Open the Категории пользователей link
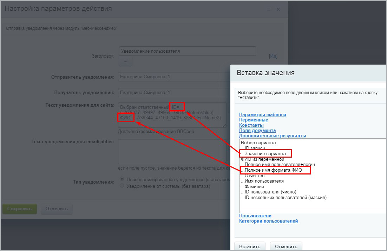 point(268,221)
